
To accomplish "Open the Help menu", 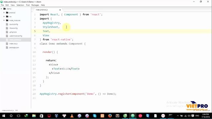I will click(43, 5).
